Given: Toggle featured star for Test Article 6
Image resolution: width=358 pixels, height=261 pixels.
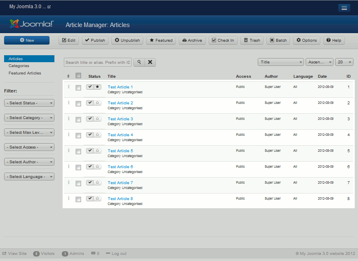Looking at the screenshot, I should point(97,166).
